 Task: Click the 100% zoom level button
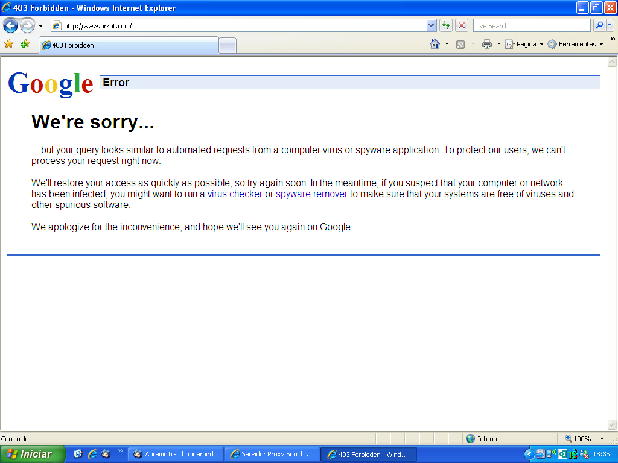pos(578,439)
